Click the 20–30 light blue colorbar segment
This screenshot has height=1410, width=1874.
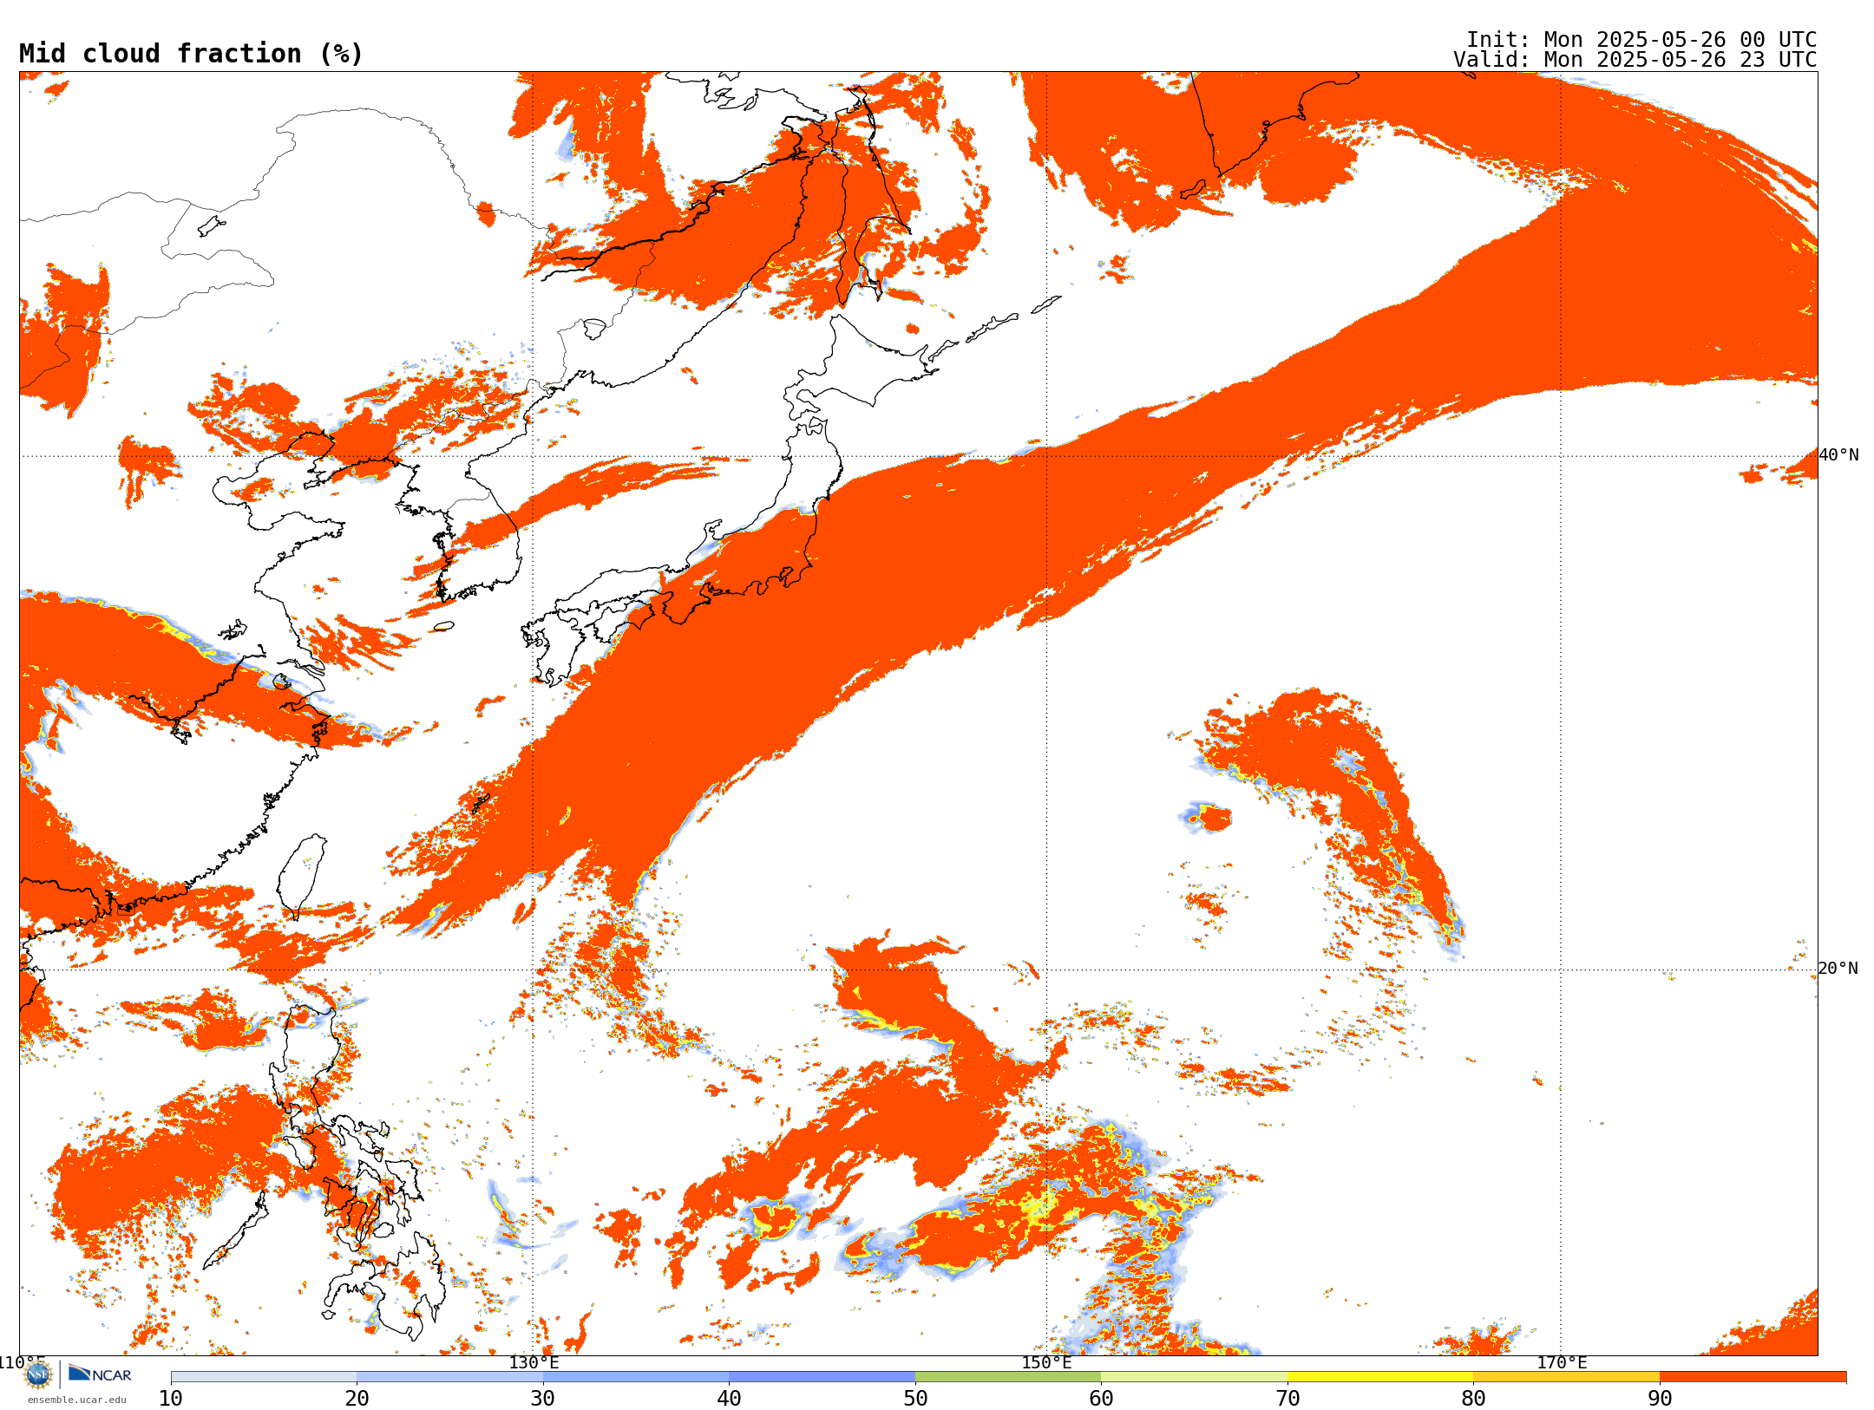click(449, 1377)
